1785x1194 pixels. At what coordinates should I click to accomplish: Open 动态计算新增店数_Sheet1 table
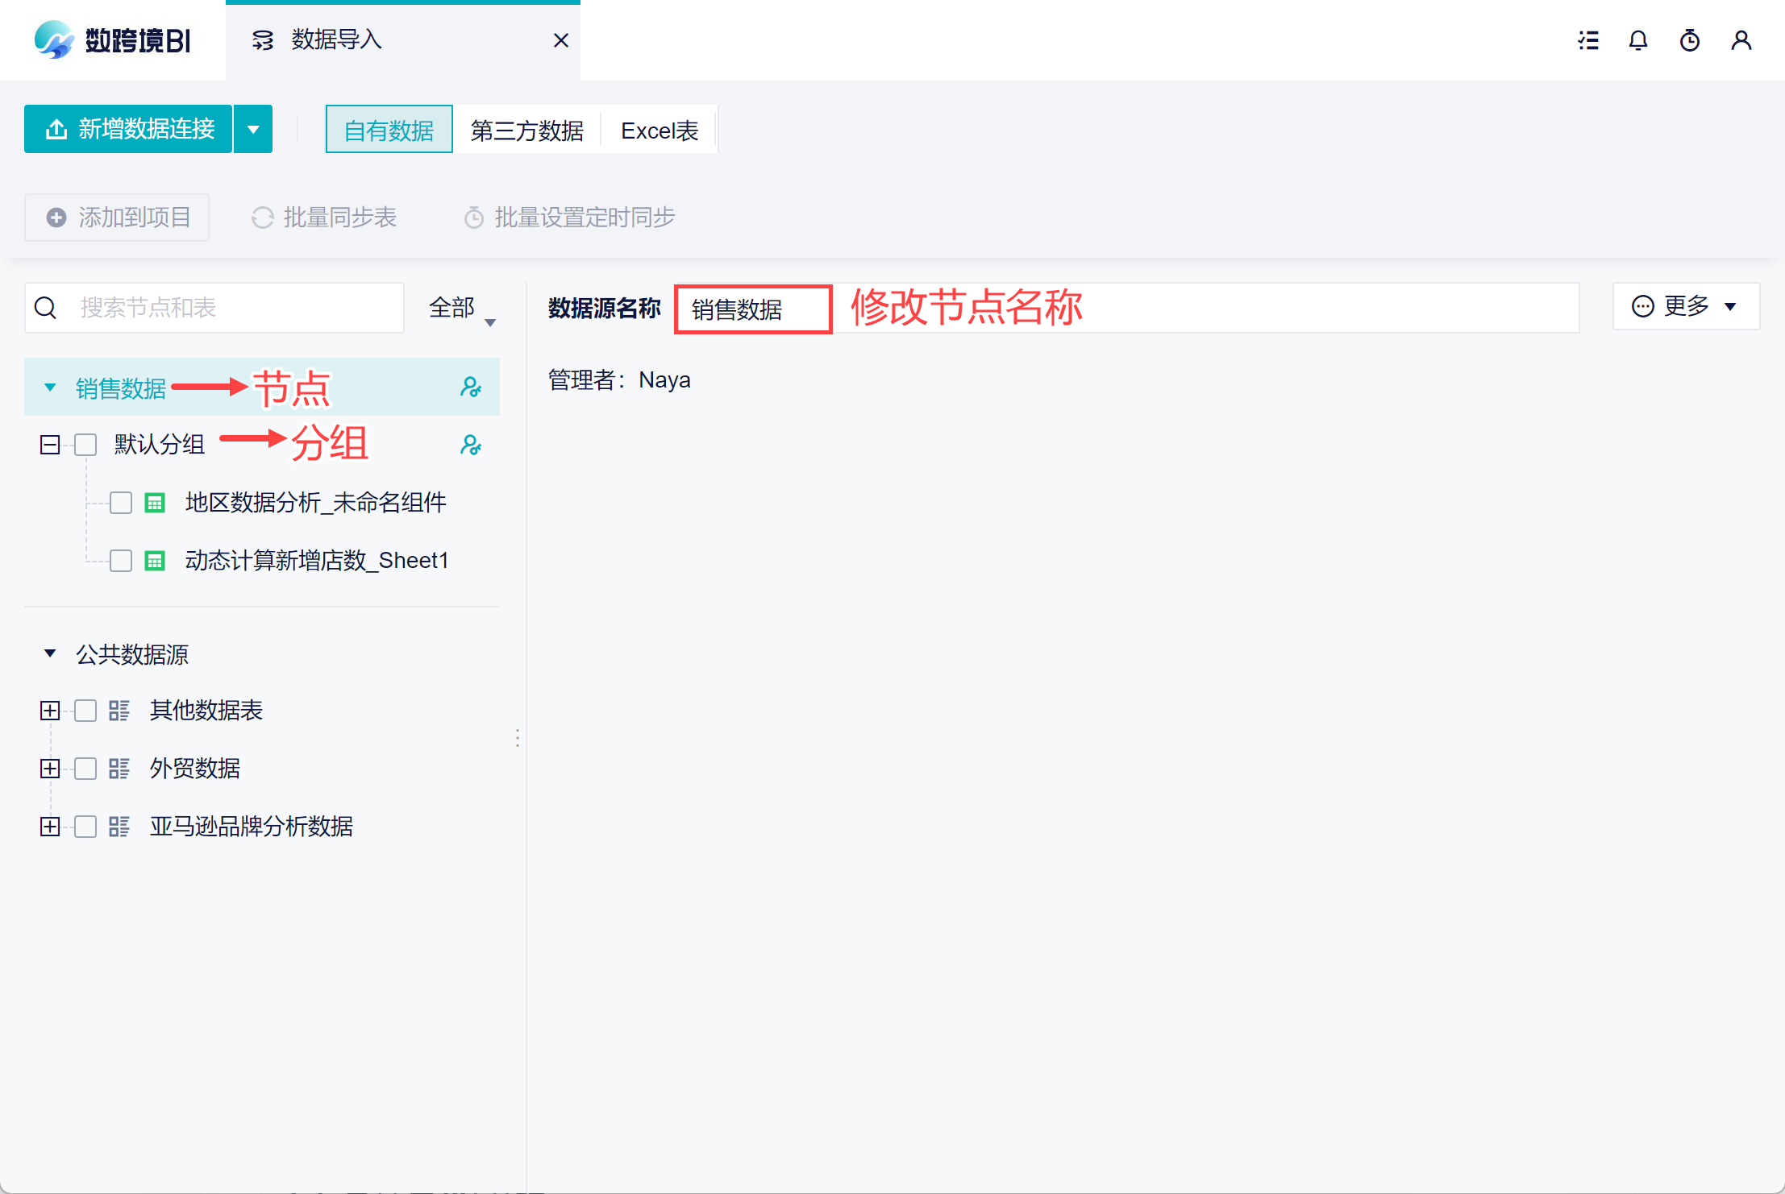pyautogui.click(x=317, y=561)
